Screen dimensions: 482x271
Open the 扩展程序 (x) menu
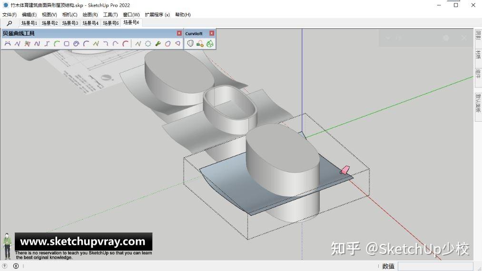157,14
